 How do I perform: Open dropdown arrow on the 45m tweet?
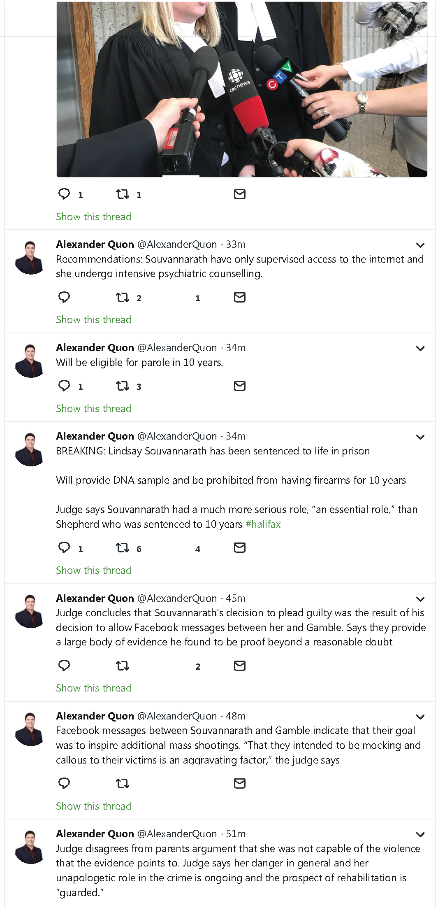pos(420,599)
